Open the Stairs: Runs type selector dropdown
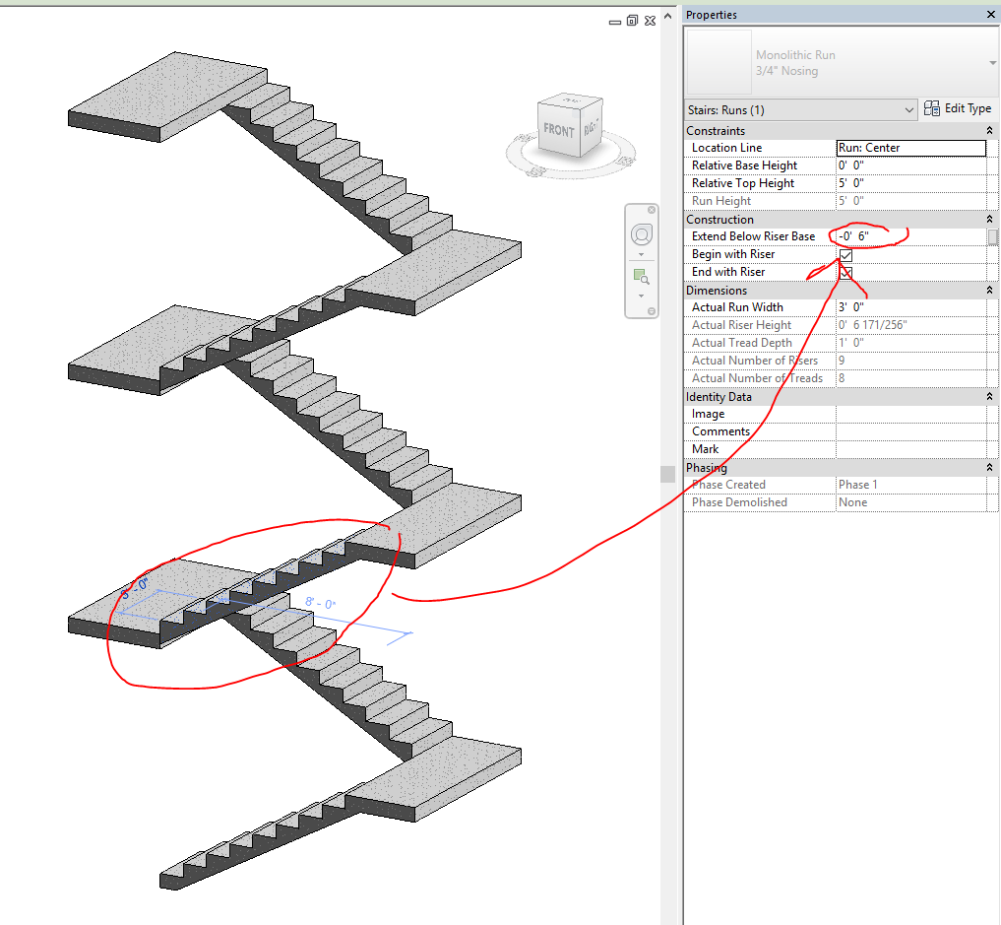 pos(907,109)
